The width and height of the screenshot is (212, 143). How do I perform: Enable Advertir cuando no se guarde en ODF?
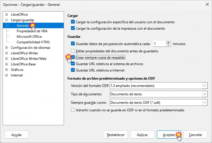[73, 110]
